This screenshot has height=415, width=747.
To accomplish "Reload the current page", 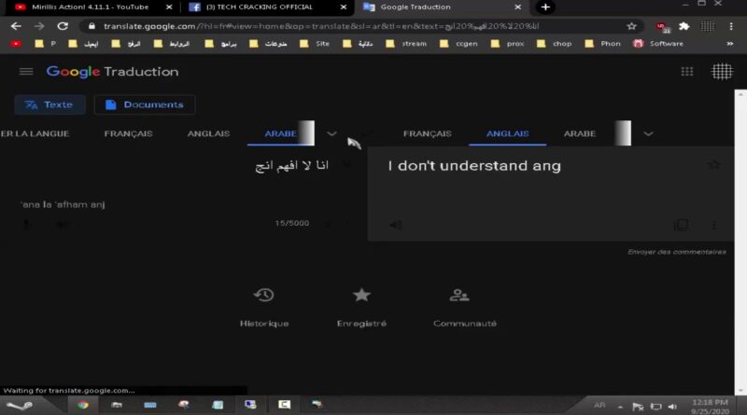I will coord(63,26).
